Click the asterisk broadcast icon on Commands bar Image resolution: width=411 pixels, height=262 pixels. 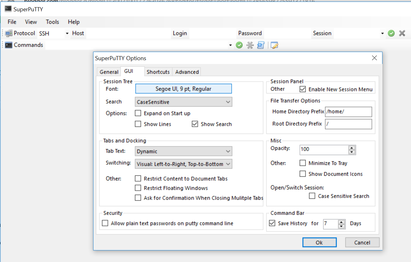[250, 45]
